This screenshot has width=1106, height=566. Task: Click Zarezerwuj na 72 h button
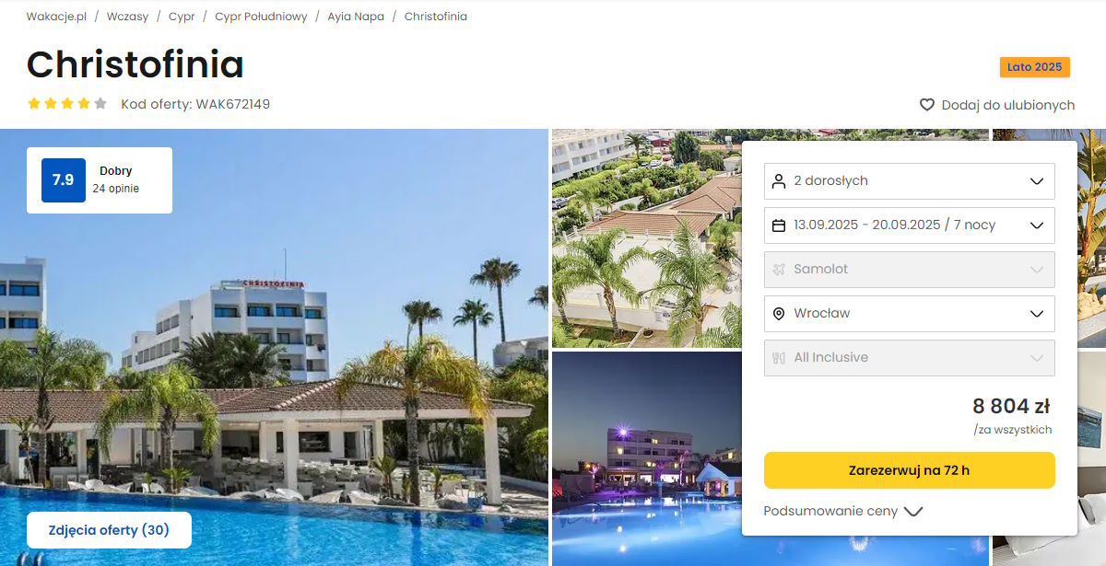point(910,470)
